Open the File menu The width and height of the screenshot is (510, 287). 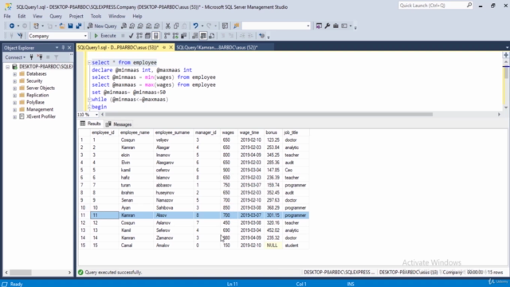(7, 16)
